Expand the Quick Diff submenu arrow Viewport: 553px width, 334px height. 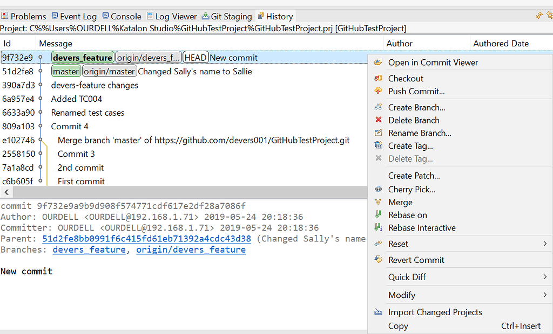point(545,277)
